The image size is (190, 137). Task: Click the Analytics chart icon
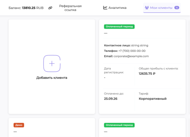point(105,8)
